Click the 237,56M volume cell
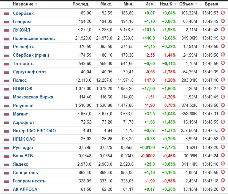 pos(189,131)
